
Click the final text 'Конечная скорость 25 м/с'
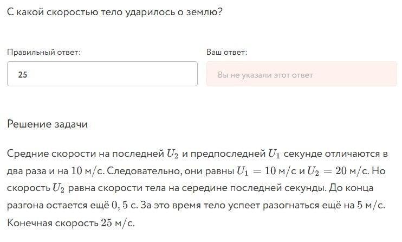click(x=70, y=222)
